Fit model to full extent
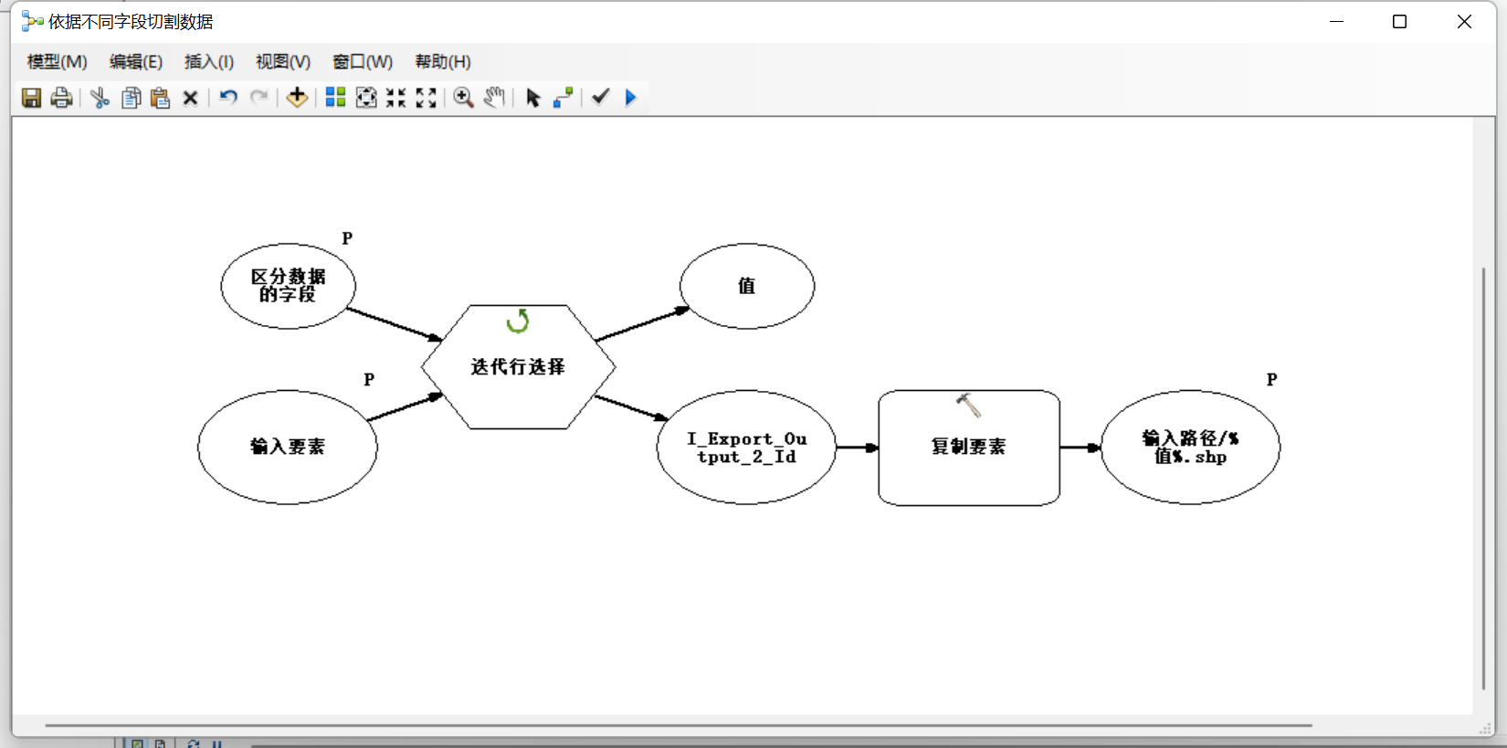The image size is (1507, 748). pyautogui.click(x=365, y=98)
